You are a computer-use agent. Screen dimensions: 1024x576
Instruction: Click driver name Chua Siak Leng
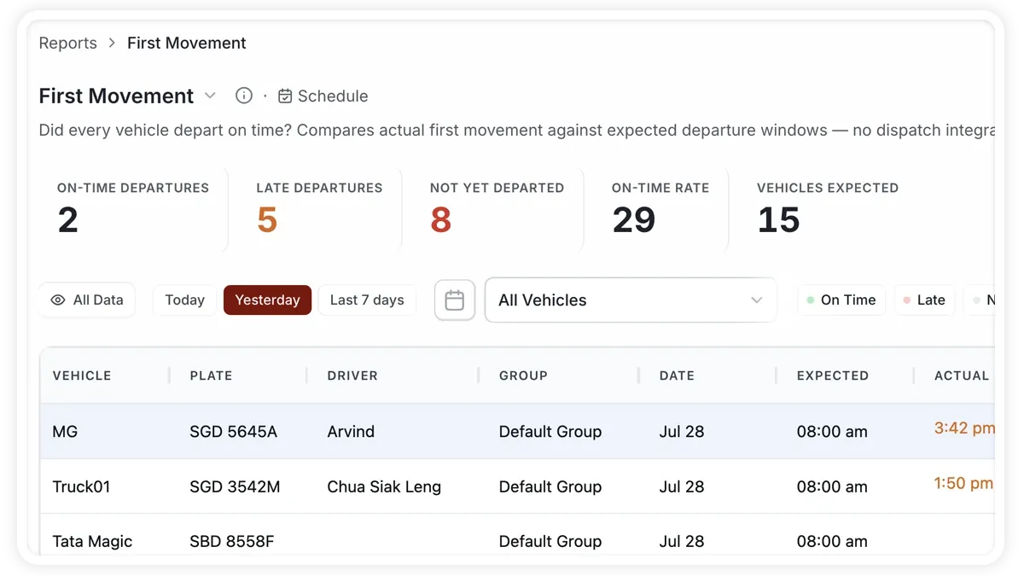click(384, 486)
